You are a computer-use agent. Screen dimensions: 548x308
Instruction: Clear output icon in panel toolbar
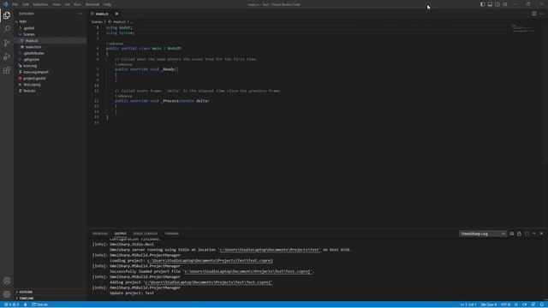(x=512, y=234)
